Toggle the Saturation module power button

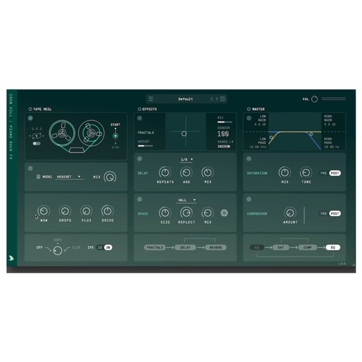click(249, 159)
